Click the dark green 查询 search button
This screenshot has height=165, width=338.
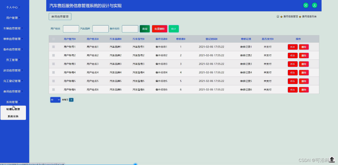[145, 29]
